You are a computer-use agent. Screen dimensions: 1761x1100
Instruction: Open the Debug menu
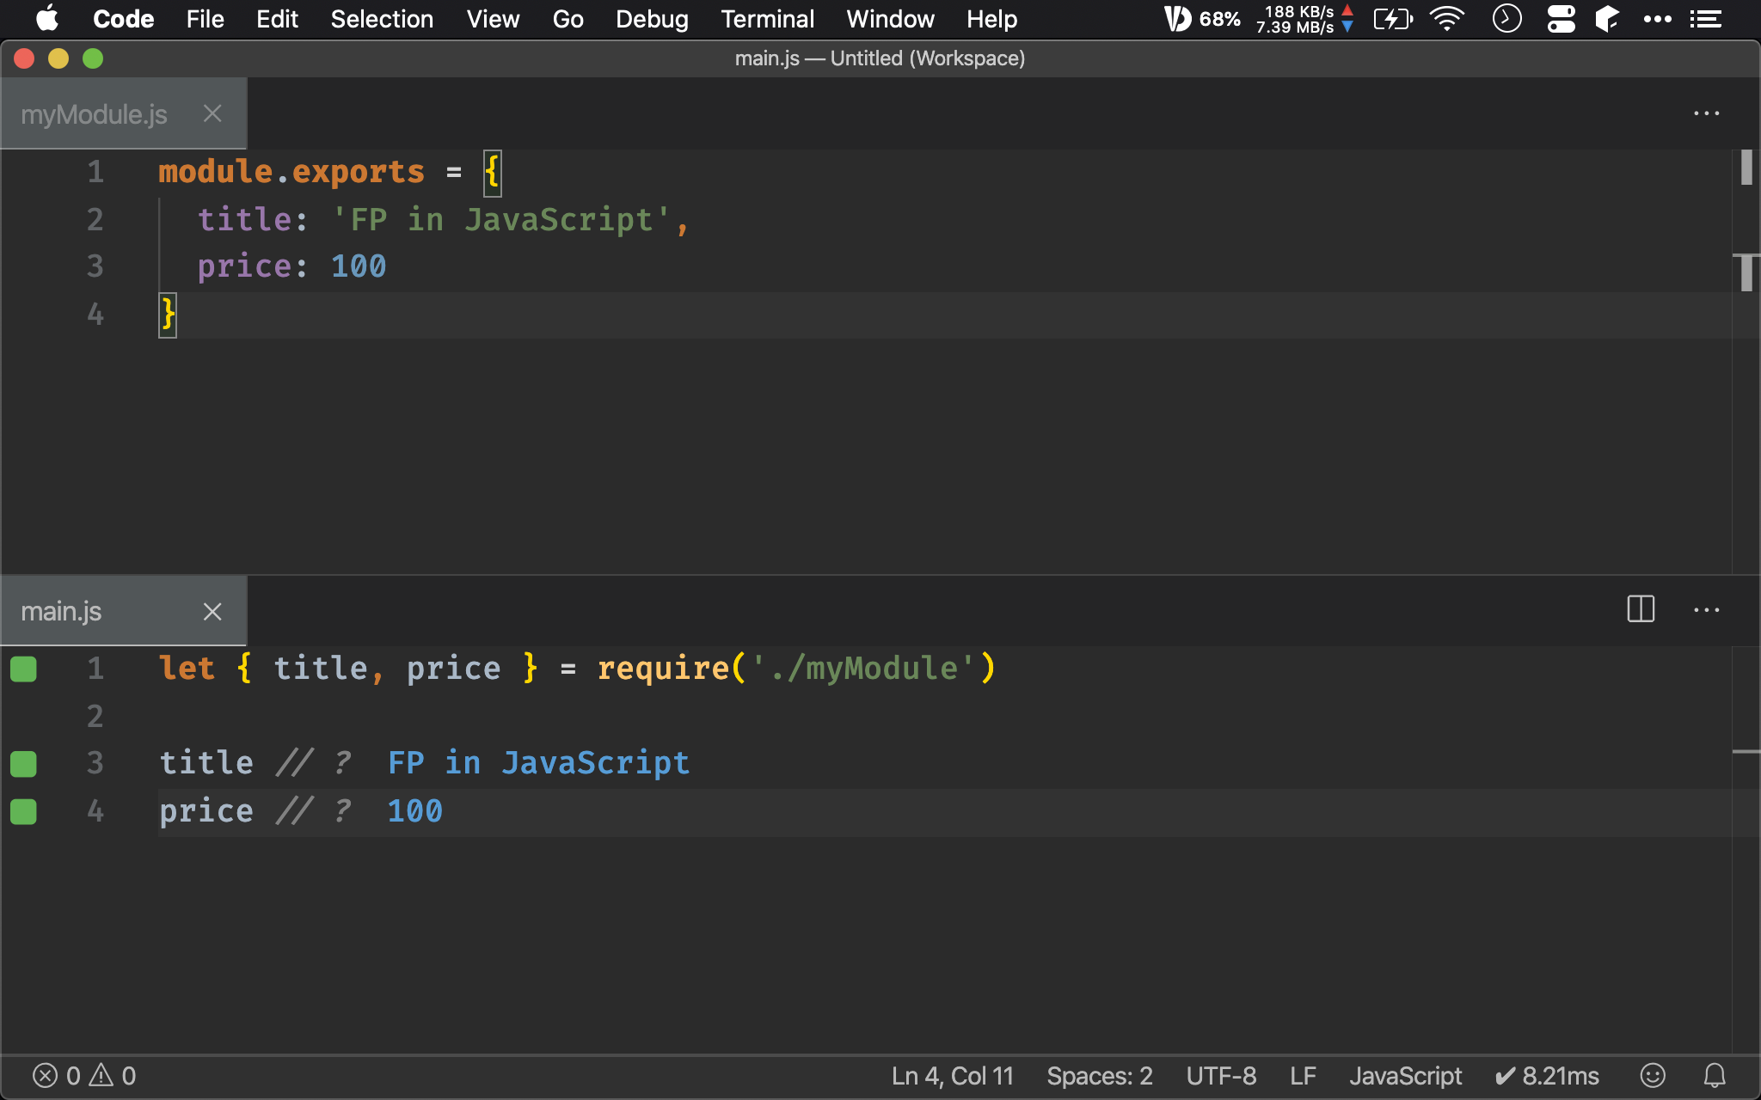(652, 19)
